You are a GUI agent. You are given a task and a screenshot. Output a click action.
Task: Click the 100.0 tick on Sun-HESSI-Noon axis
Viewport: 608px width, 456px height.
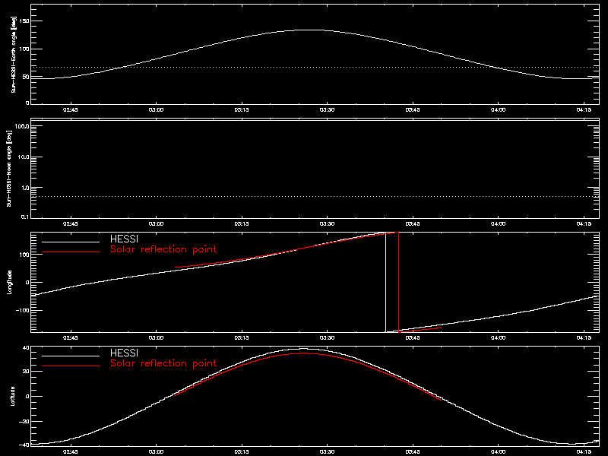tap(22, 126)
